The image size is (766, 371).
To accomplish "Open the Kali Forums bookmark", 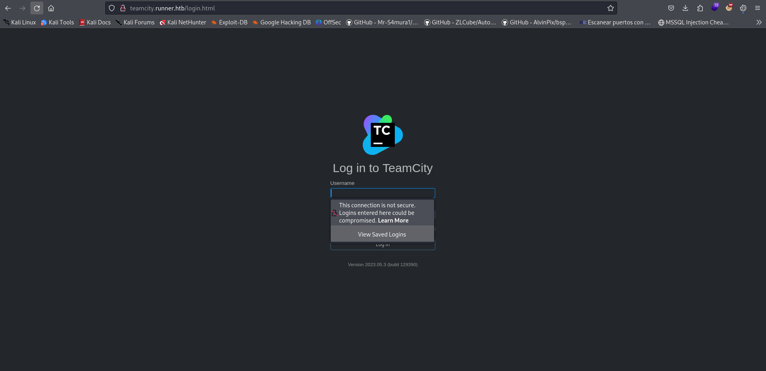I will (135, 22).
